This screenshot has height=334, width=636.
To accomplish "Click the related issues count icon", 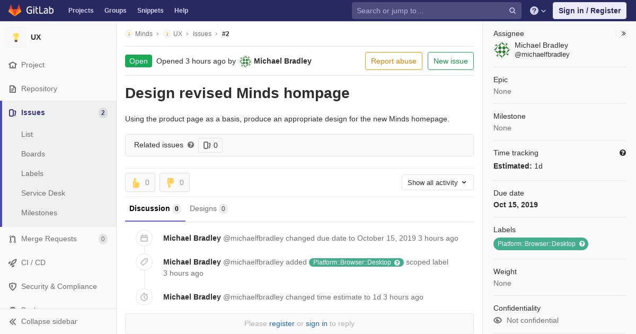I will tap(207, 145).
